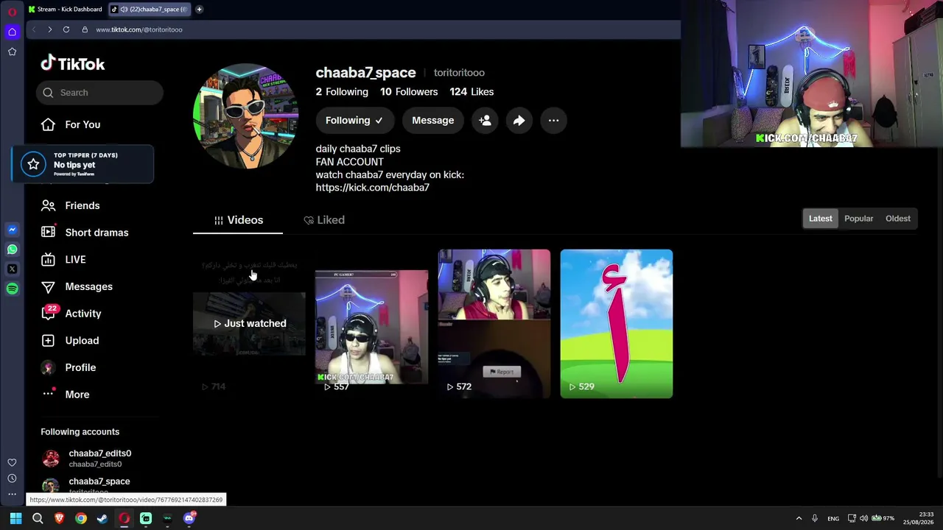This screenshot has width=943, height=530.
Task: Click the TikTok Search field
Action: click(x=99, y=93)
